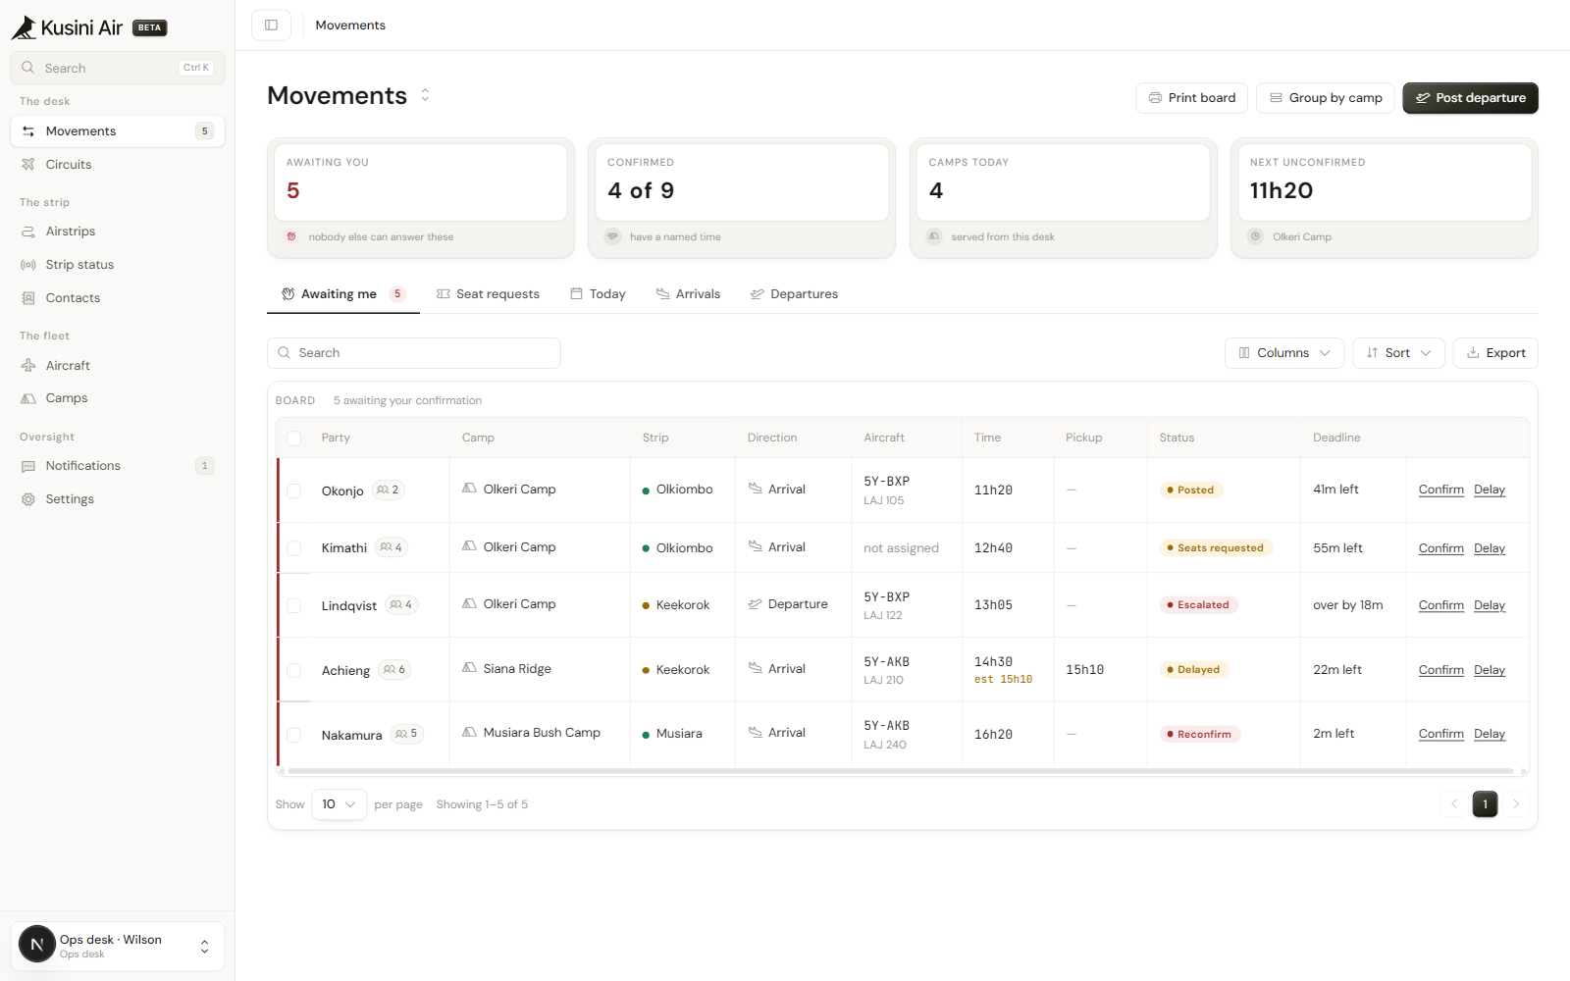Click the table's horizontal scrollbar
The width and height of the screenshot is (1570, 981).
pos(901,772)
